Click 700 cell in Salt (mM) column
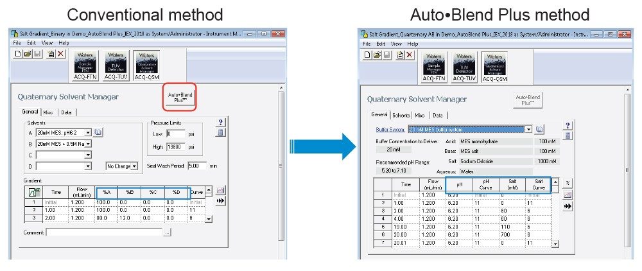642x271 pixels. (512, 234)
